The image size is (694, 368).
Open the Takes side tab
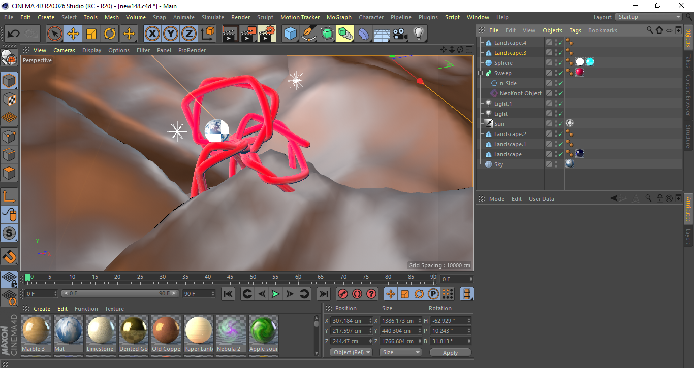tap(688, 60)
